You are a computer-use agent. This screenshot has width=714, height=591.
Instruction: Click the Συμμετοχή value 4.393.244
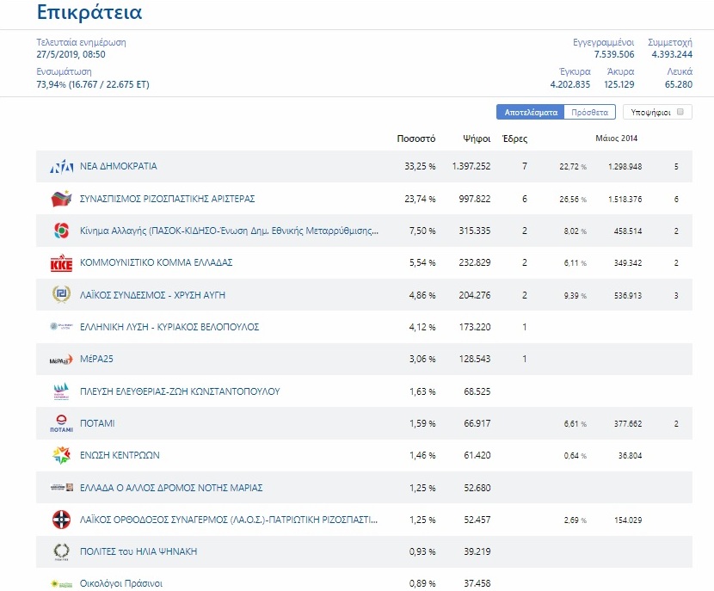(672, 54)
